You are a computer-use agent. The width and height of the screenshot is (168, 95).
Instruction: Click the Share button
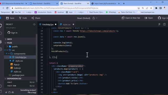click(36, 18)
